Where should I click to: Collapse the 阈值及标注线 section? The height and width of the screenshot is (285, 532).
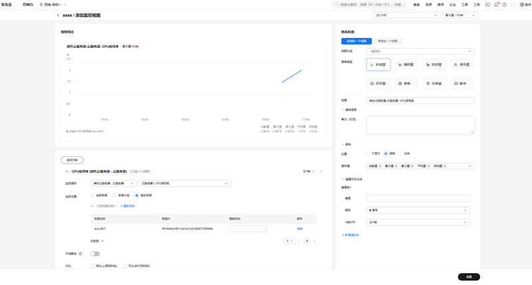pyautogui.click(x=343, y=179)
